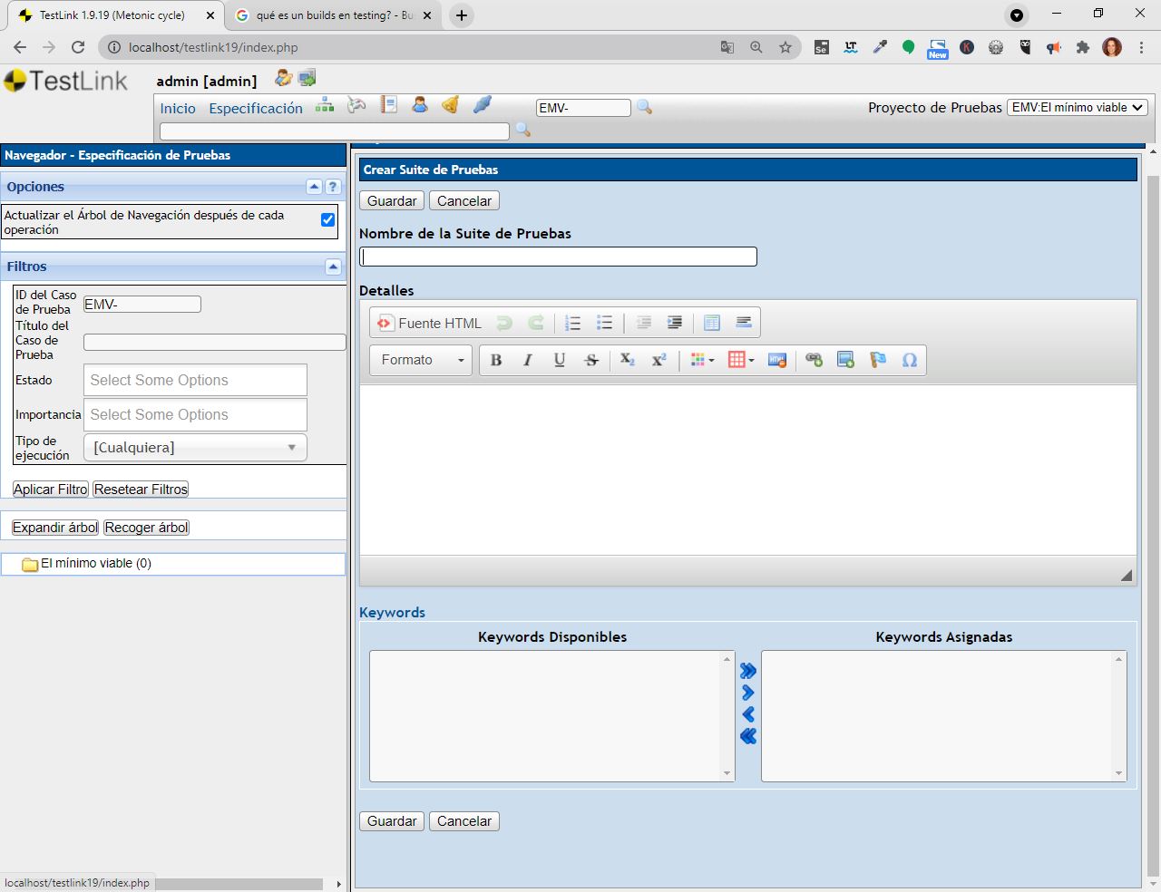Open the Proyecto de Pruebas selector
1161x892 pixels.
coord(1077,107)
